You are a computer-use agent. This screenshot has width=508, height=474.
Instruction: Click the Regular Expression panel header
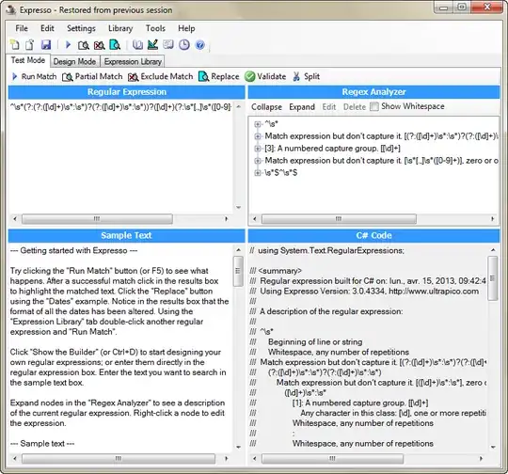tap(127, 92)
